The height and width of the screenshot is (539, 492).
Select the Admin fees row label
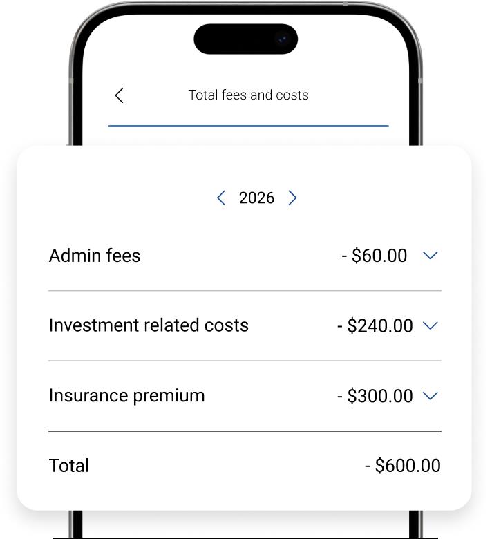pos(95,256)
